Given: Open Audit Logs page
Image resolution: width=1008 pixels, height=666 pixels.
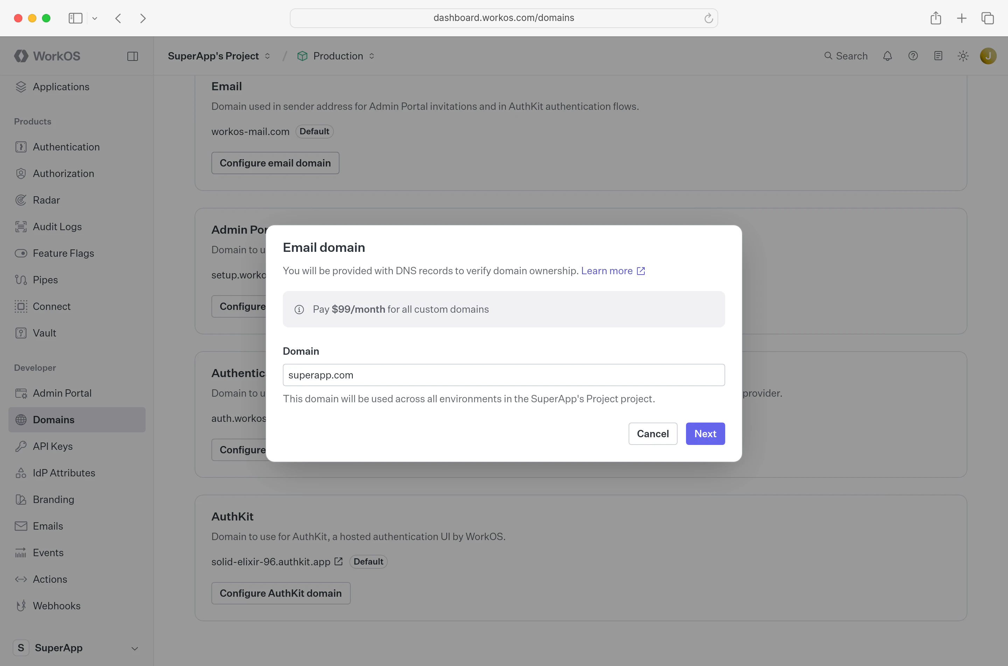Looking at the screenshot, I should click(x=77, y=226).
